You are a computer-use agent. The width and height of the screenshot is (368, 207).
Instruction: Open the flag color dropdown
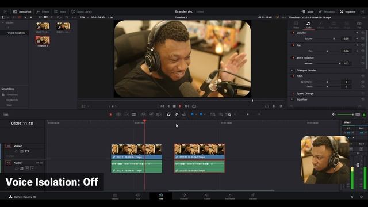point(196,114)
